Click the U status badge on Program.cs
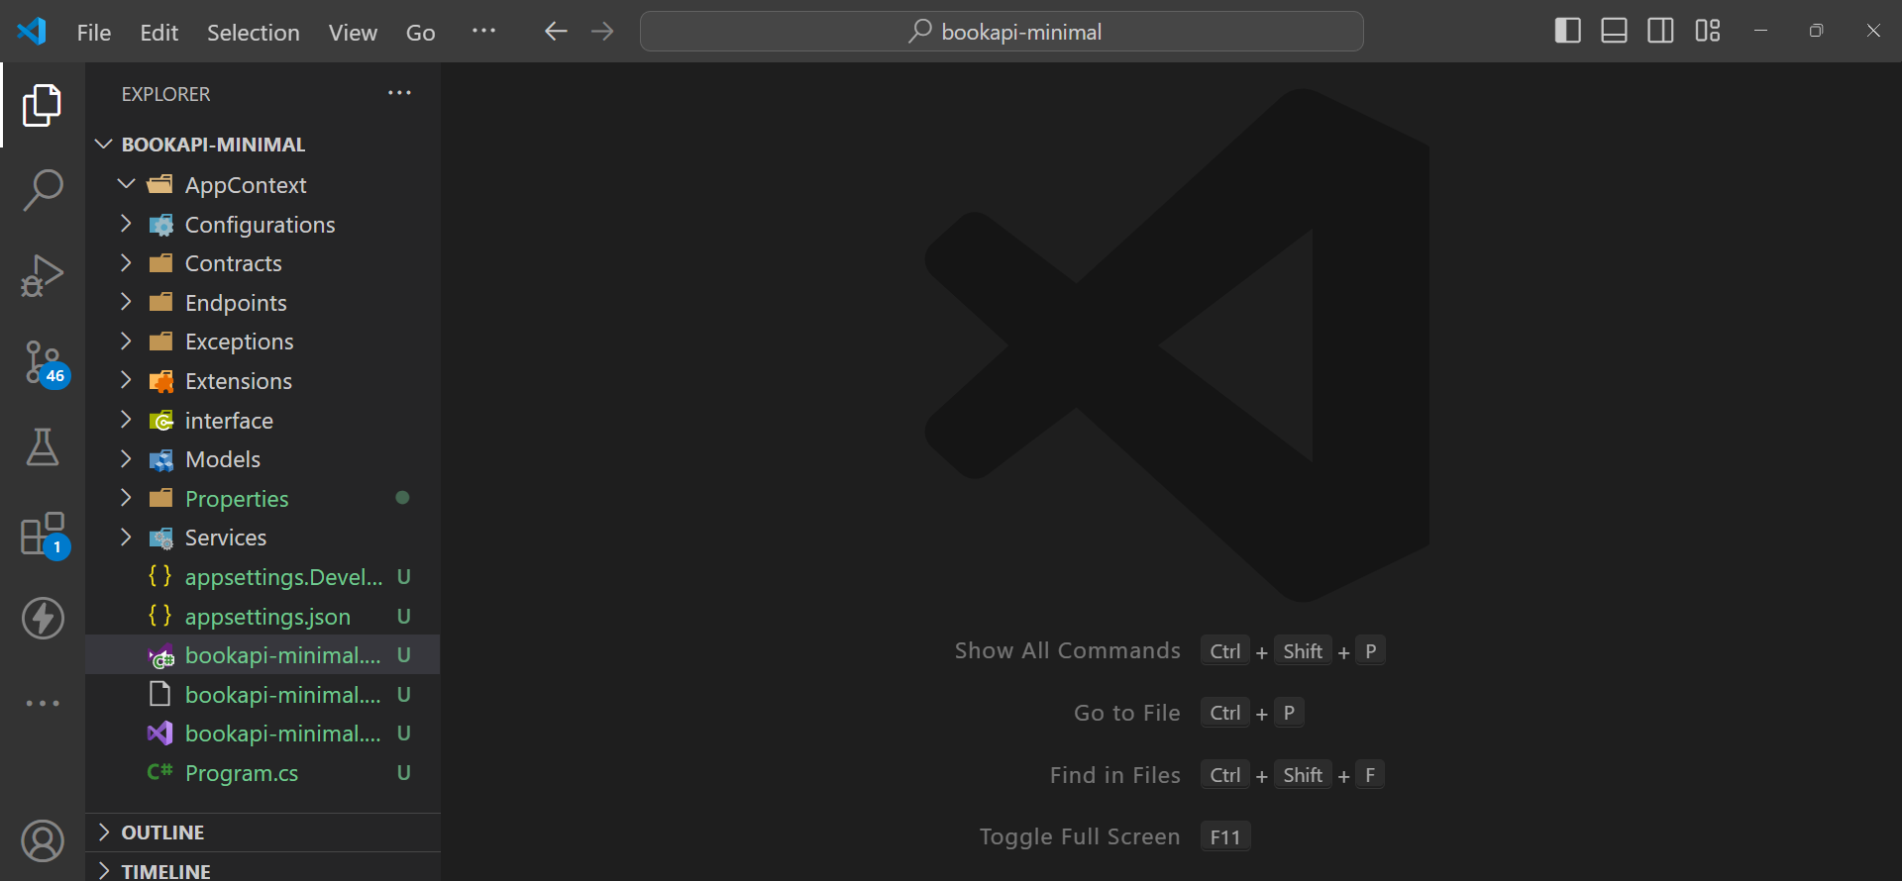 click(x=404, y=773)
